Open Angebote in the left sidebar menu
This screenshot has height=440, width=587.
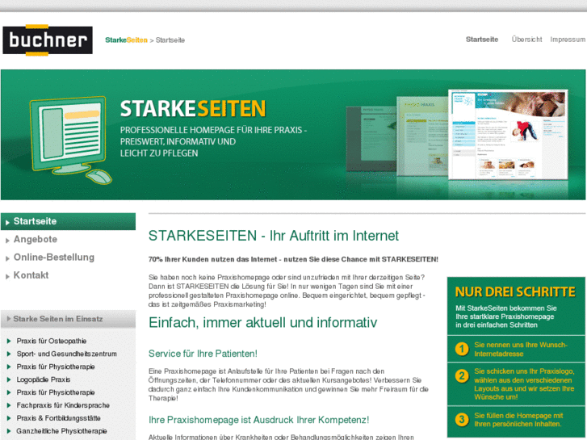36,239
